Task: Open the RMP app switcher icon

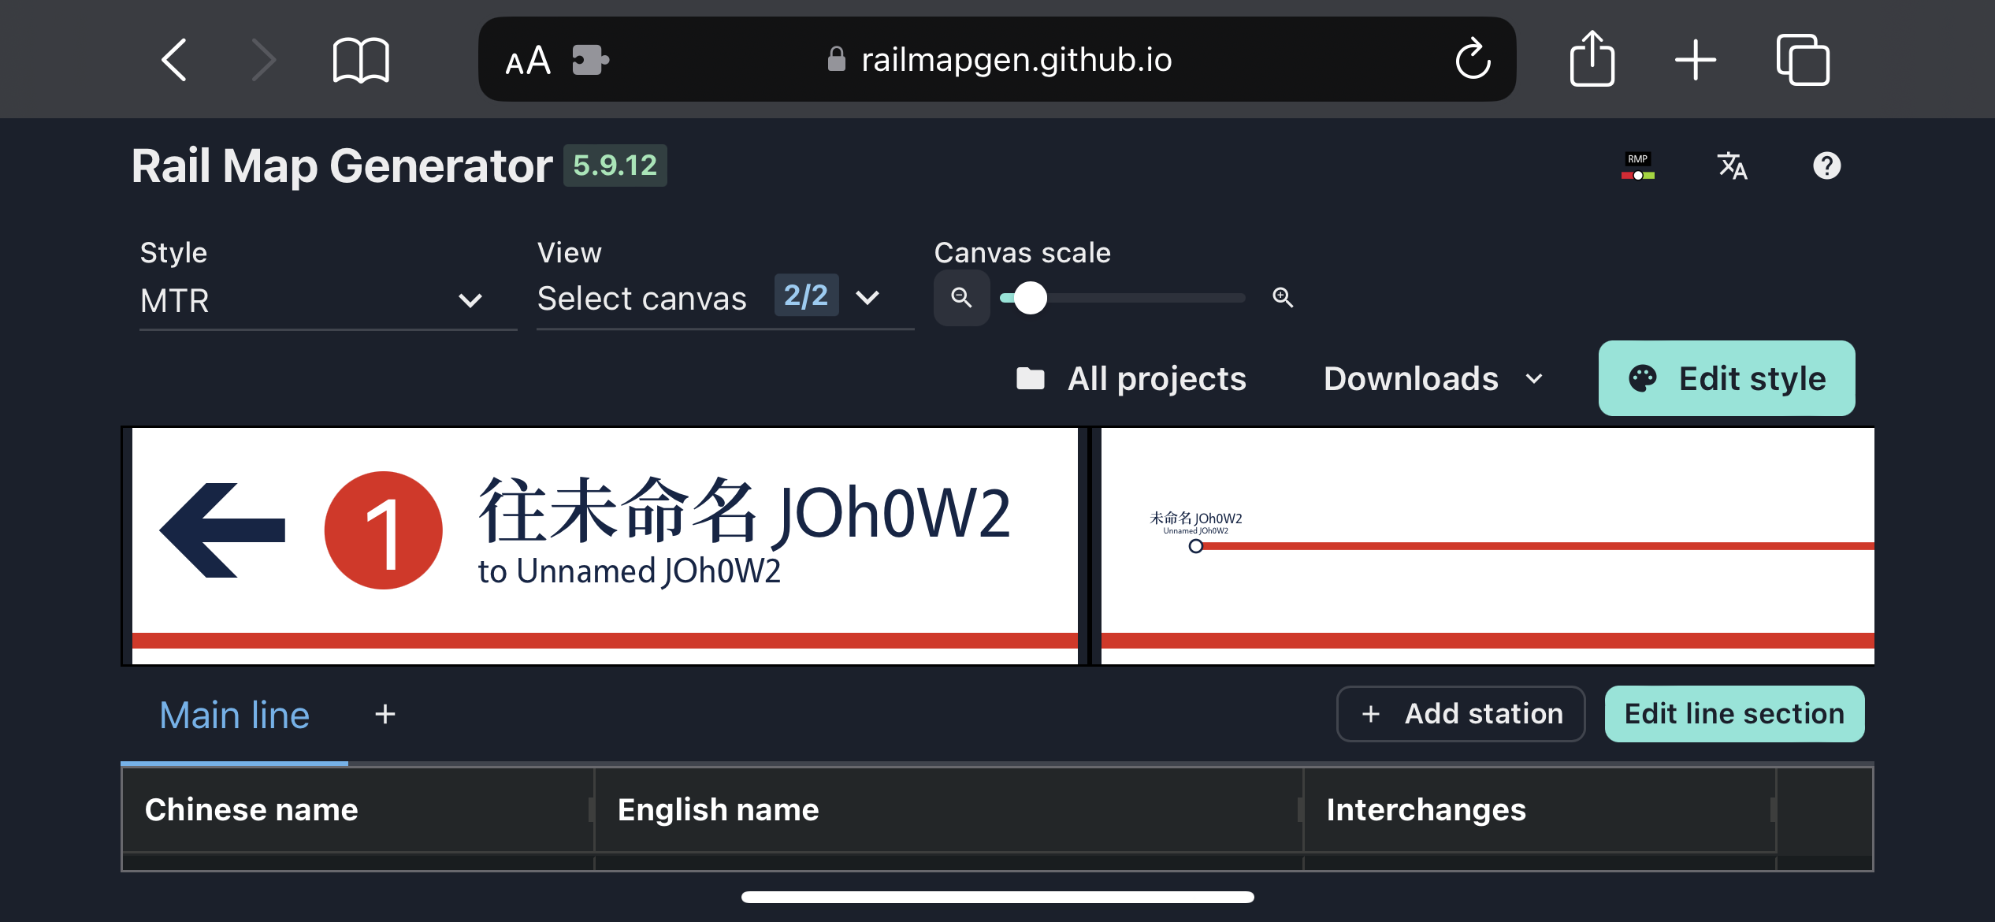Action: tap(1637, 166)
